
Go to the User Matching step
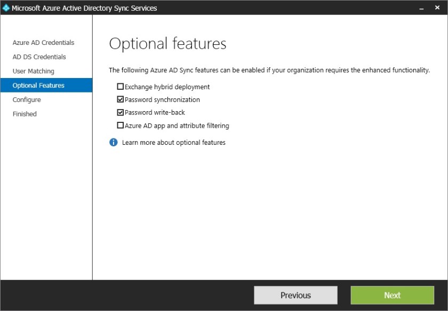(33, 71)
